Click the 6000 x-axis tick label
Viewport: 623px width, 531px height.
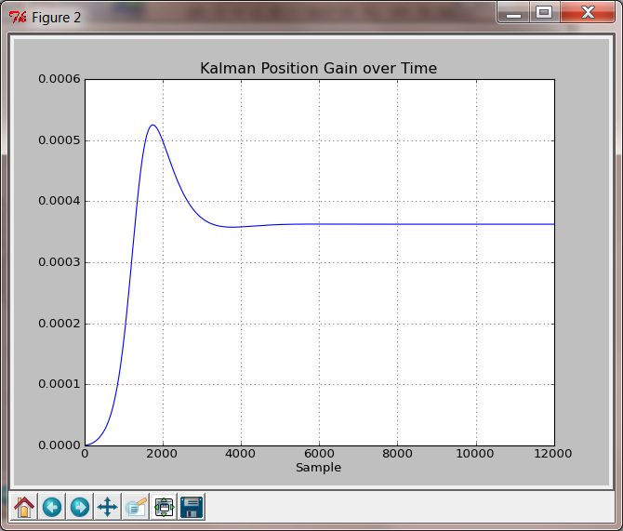tap(319, 454)
